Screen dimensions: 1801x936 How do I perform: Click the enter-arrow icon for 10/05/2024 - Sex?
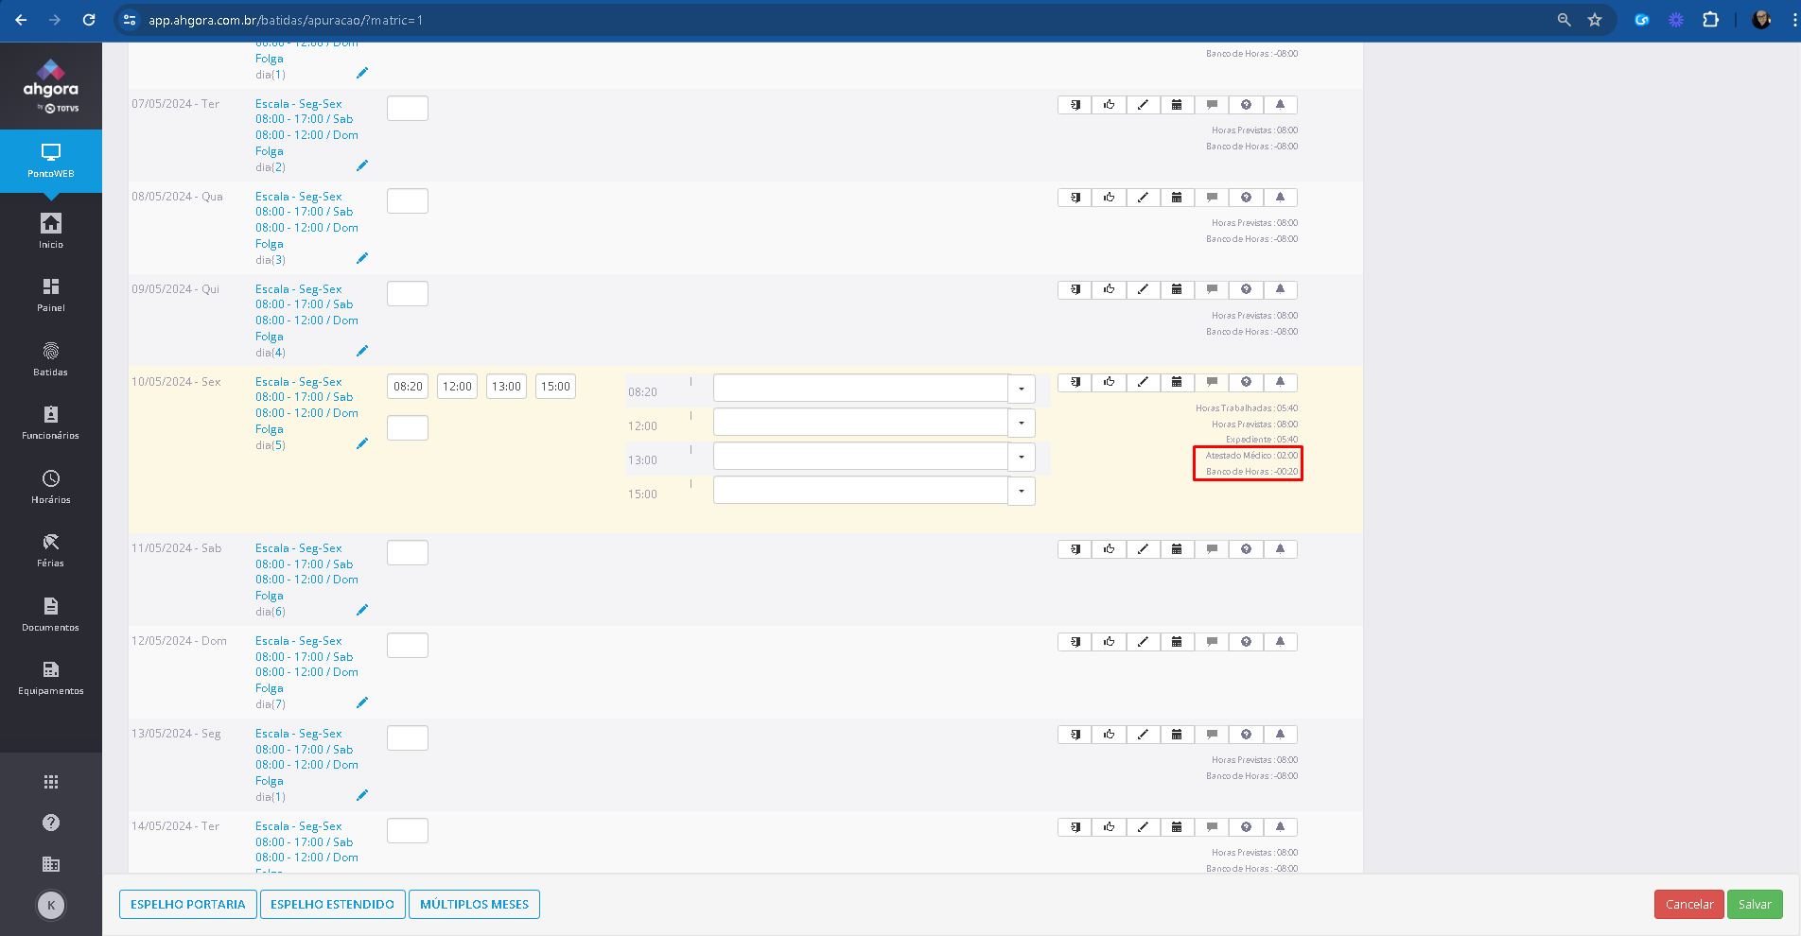point(1075,383)
